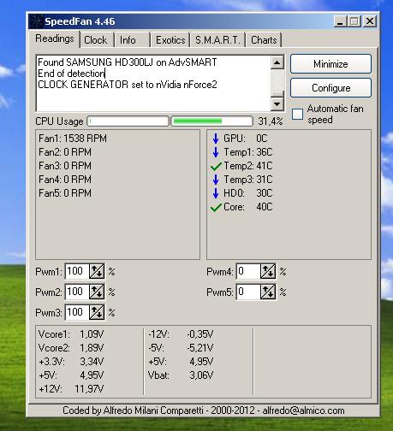393x431 pixels.
Task: Switch to the Readings tab
Action: [55, 38]
